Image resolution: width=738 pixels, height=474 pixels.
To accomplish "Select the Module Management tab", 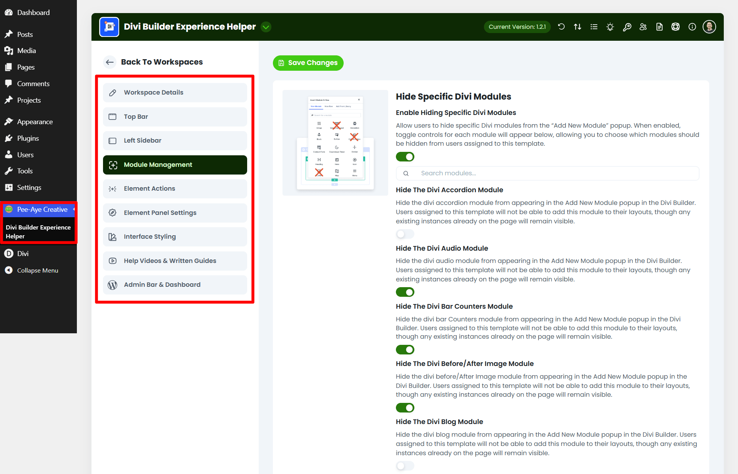I will click(x=175, y=165).
